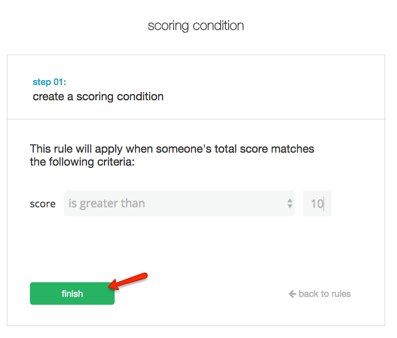Click the word "finish" on the green button
The height and width of the screenshot is (338, 397).
coord(72,293)
